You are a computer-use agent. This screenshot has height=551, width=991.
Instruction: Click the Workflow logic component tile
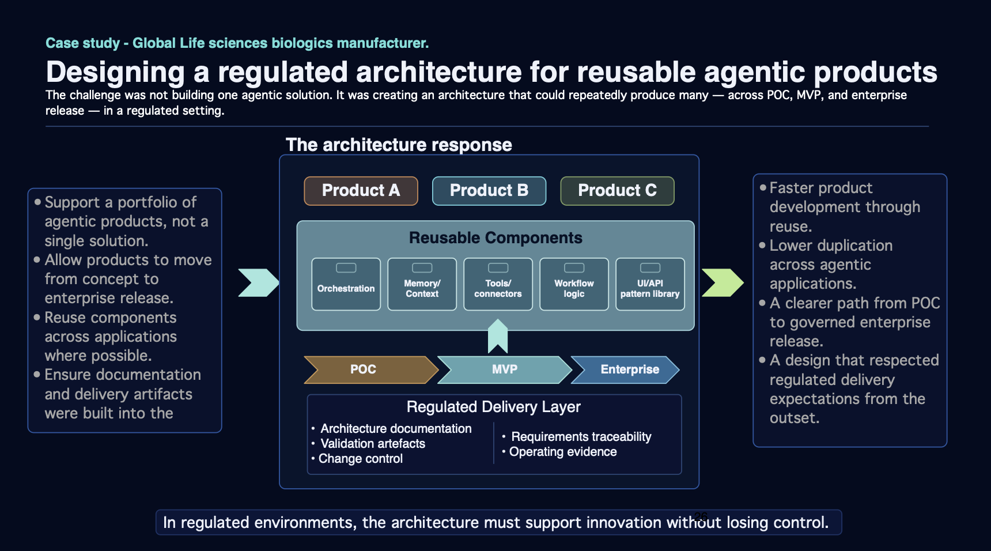click(574, 284)
